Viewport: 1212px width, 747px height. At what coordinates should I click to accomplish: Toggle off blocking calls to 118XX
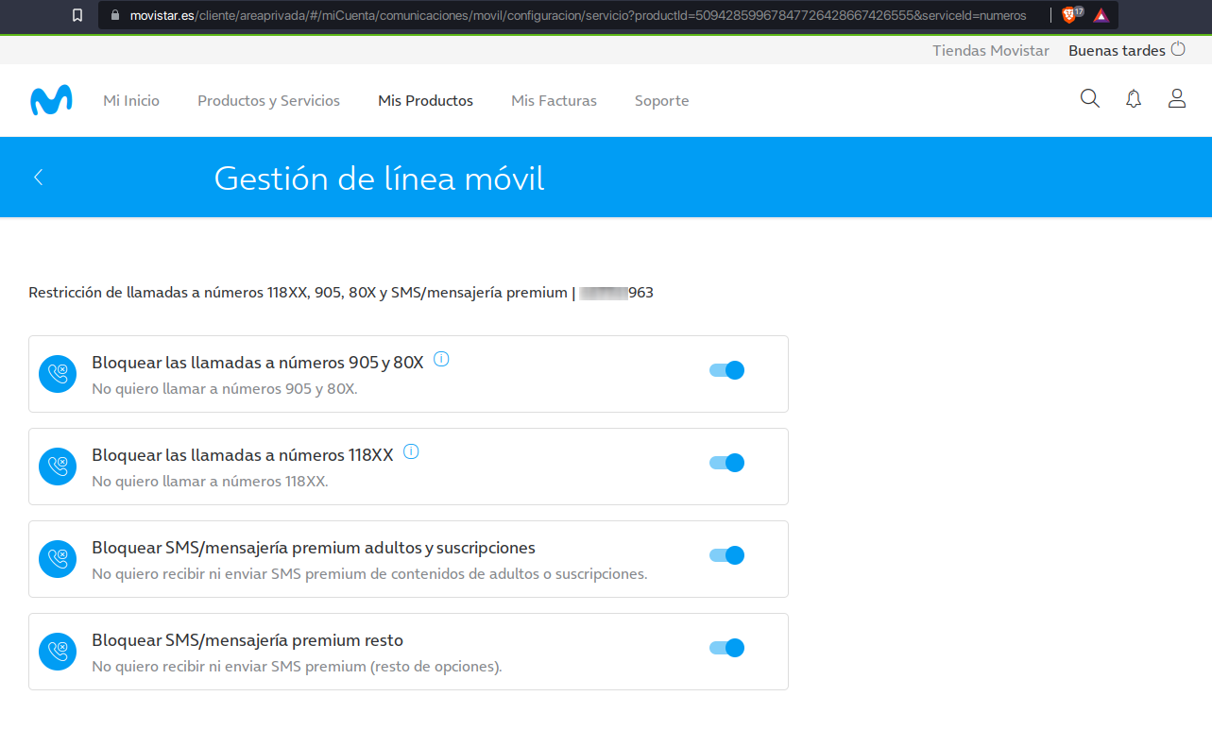click(x=726, y=463)
